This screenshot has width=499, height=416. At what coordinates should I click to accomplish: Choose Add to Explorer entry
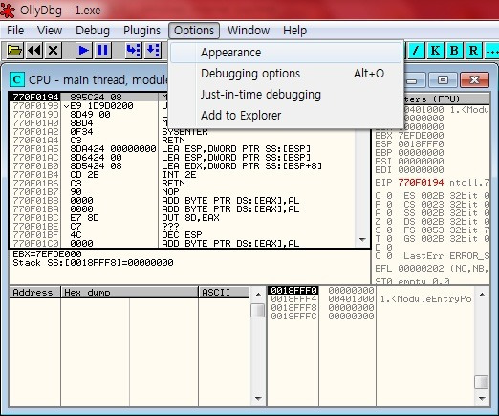point(286,116)
